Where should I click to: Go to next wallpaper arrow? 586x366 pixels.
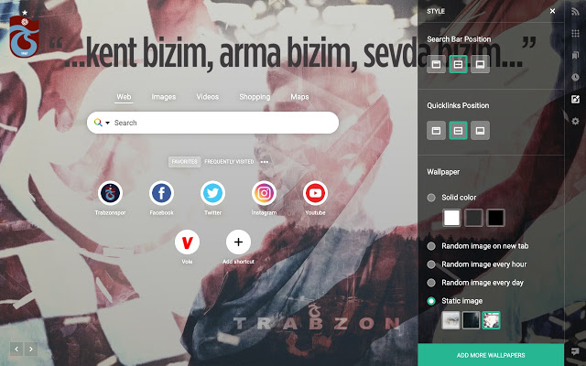(x=30, y=349)
